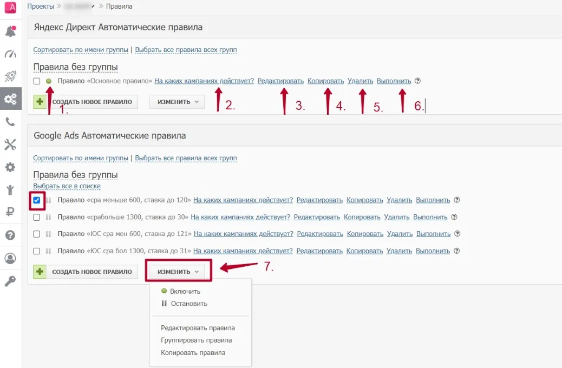This screenshot has width=562, height=368.
Task: Click the rocket icon in sidebar
Action: tap(10, 76)
